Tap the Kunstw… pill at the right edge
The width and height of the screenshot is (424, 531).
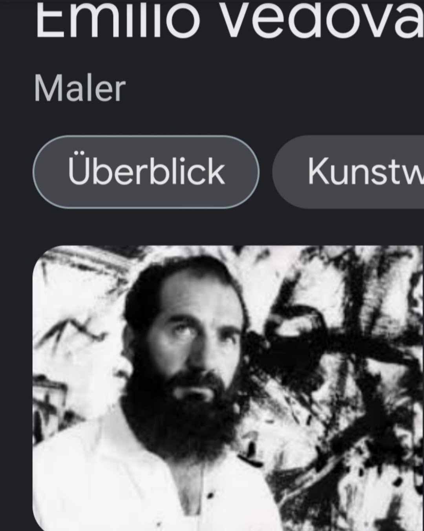coord(348,172)
